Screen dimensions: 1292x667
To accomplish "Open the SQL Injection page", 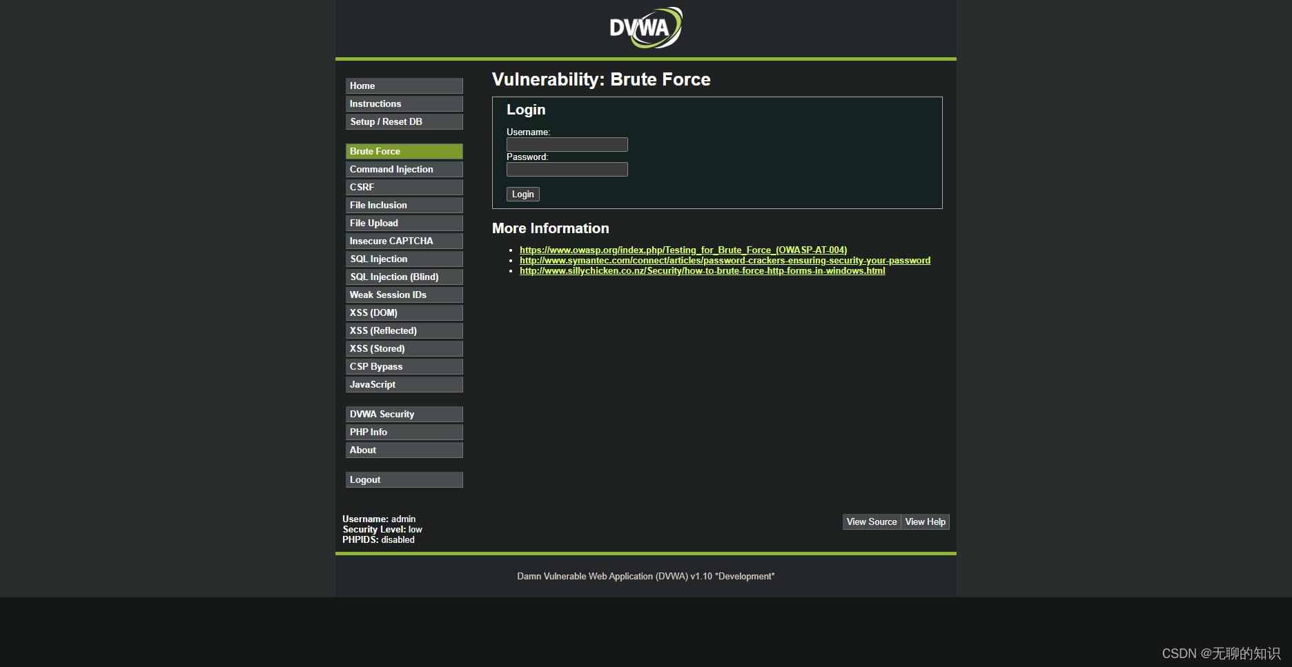I will [x=404, y=259].
